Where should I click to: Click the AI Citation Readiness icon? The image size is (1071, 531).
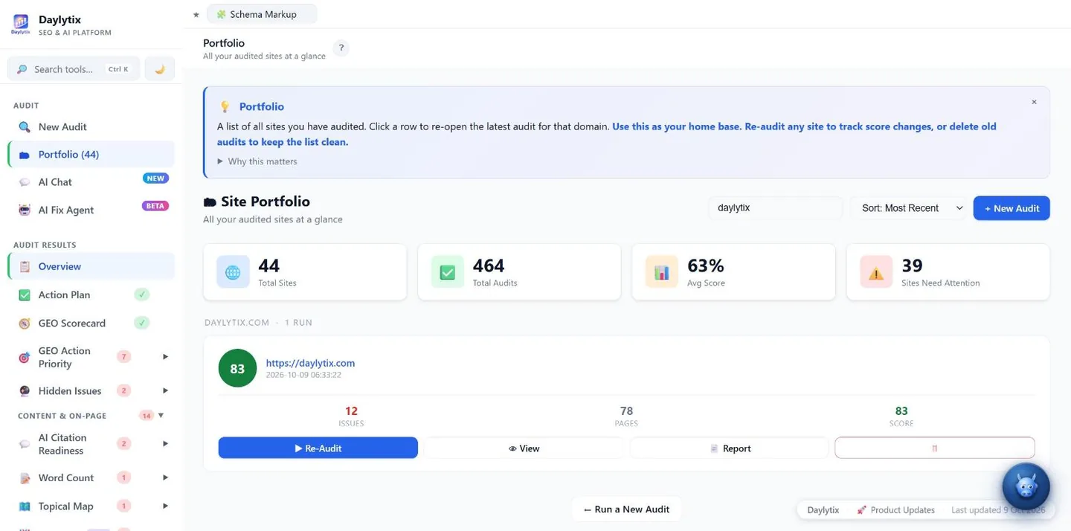pyautogui.click(x=25, y=444)
